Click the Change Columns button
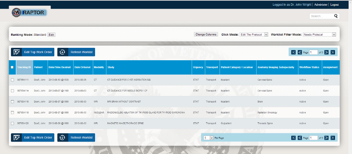This screenshot has width=352, height=154. tap(206, 34)
